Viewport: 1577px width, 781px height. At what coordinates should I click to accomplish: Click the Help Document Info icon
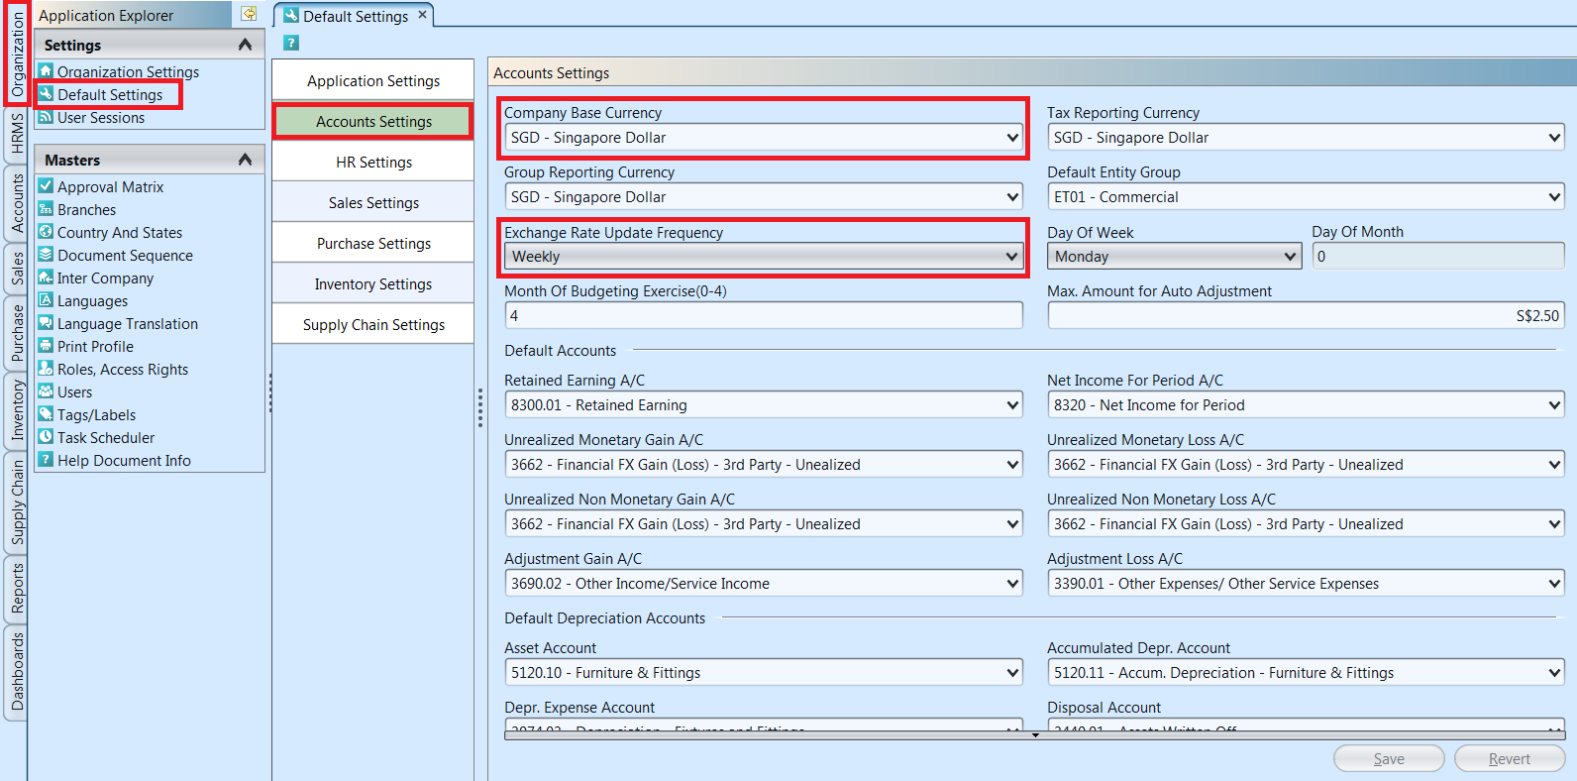(46, 459)
